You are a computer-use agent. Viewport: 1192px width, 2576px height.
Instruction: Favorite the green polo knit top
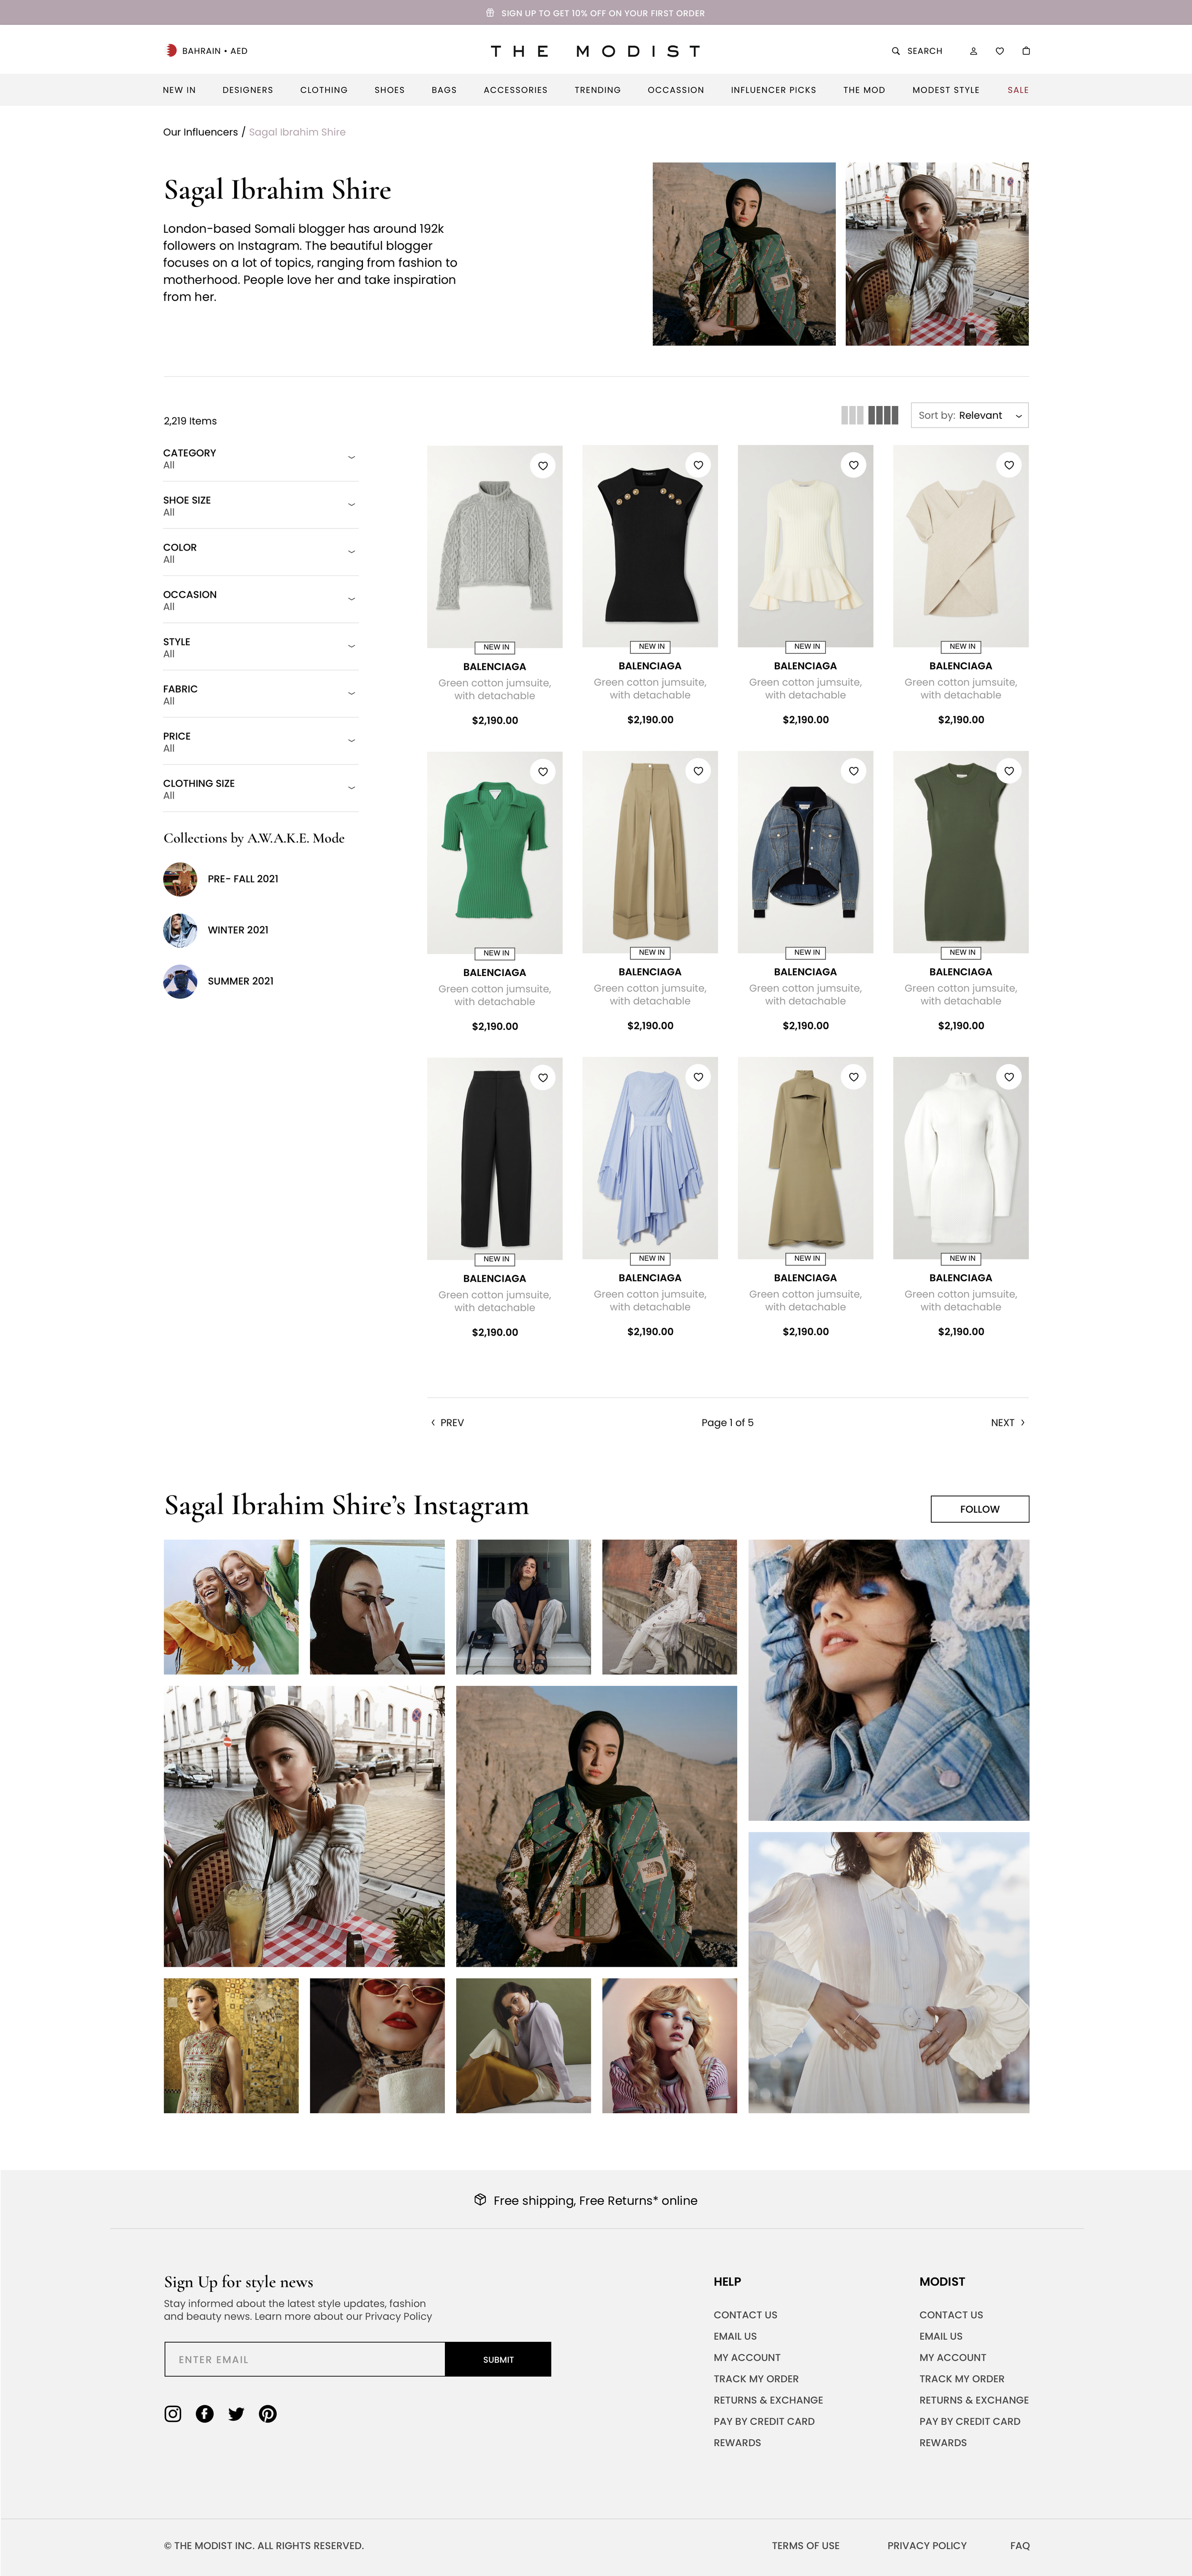[543, 771]
